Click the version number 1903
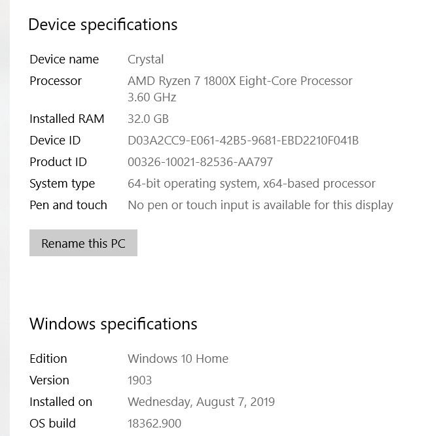The width and height of the screenshot is (428, 436). (139, 380)
